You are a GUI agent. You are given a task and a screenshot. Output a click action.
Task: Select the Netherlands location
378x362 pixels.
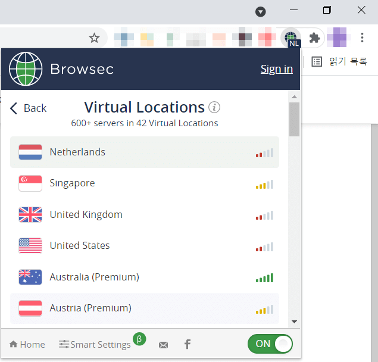point(145,152)
